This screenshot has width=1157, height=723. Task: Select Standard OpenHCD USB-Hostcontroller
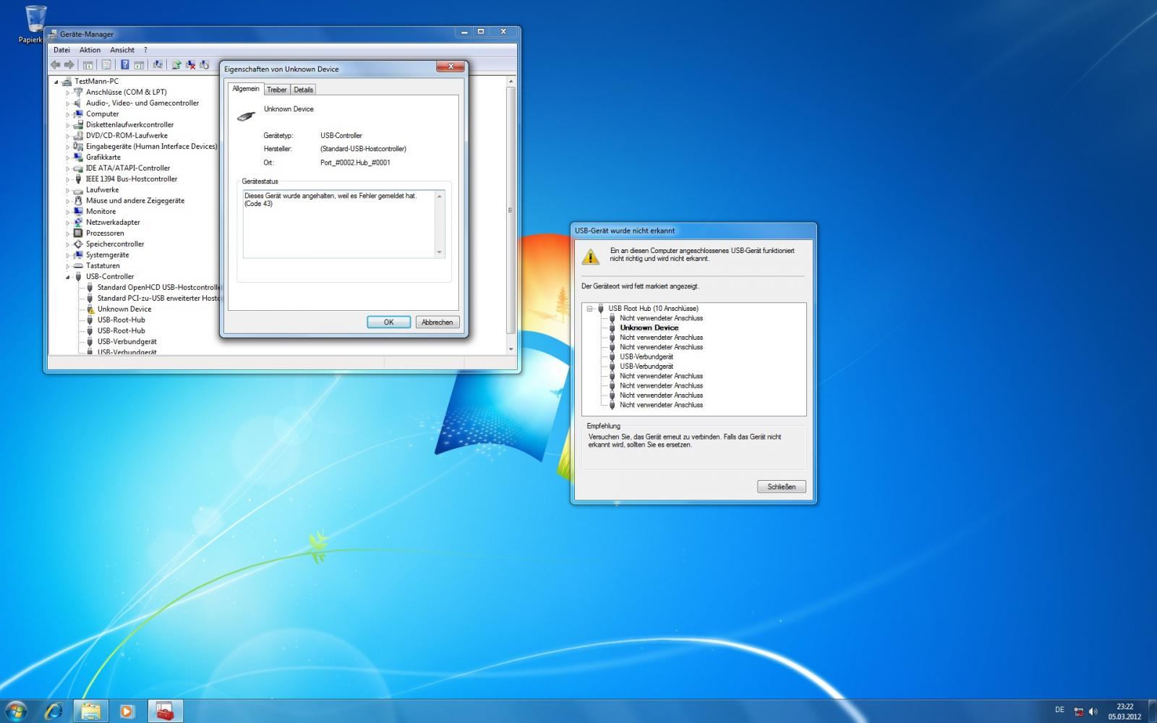[158, 287]
